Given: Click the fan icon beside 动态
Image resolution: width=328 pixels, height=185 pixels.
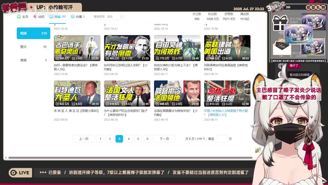Looking at the screenshot, I should (x=35, y=16).
